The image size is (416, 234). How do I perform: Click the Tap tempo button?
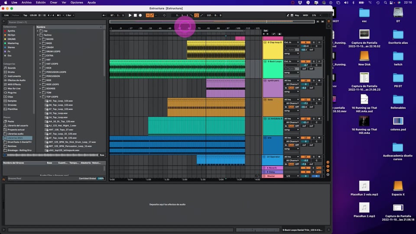coord(25,16)
